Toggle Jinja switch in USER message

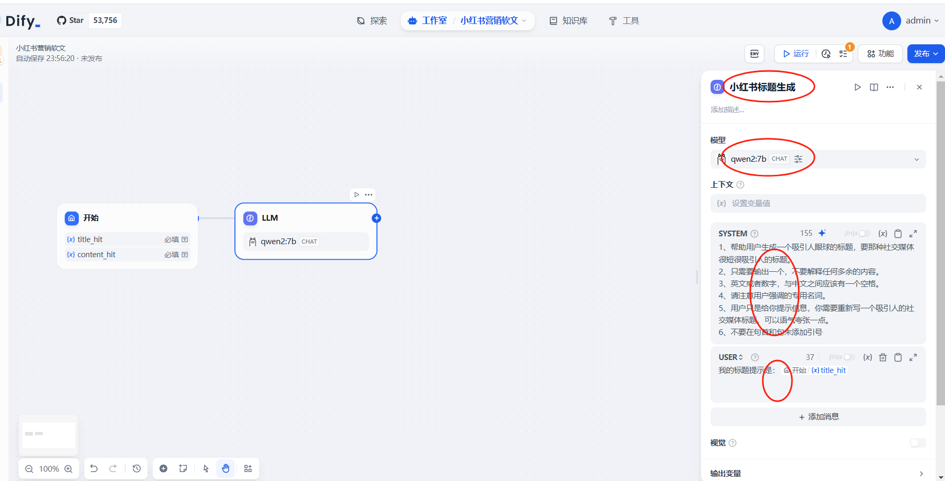pyautogui.click(x=848, y=357)
